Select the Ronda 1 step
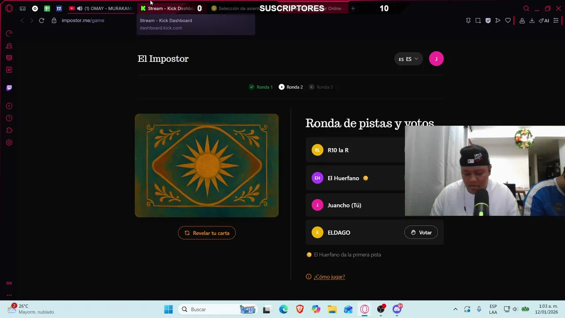This screenshot has width=565, height=318. [261, 87]
